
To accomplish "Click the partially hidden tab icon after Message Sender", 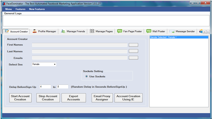I will 201,31.
